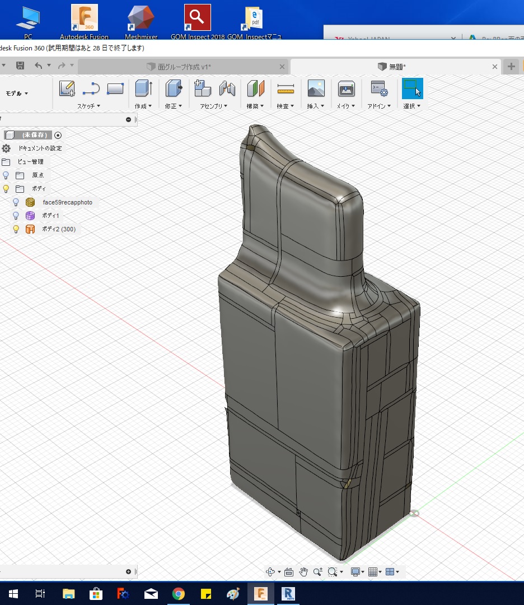Activate the Pan hand tool
Screen dimensions: 524x605
[303, 572]
